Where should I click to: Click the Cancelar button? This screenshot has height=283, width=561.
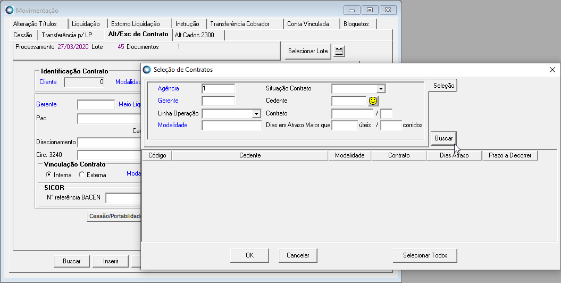click(298, 255)
